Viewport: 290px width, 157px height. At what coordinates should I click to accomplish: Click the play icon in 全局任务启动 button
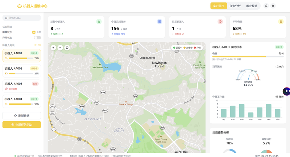pos(13,125)
